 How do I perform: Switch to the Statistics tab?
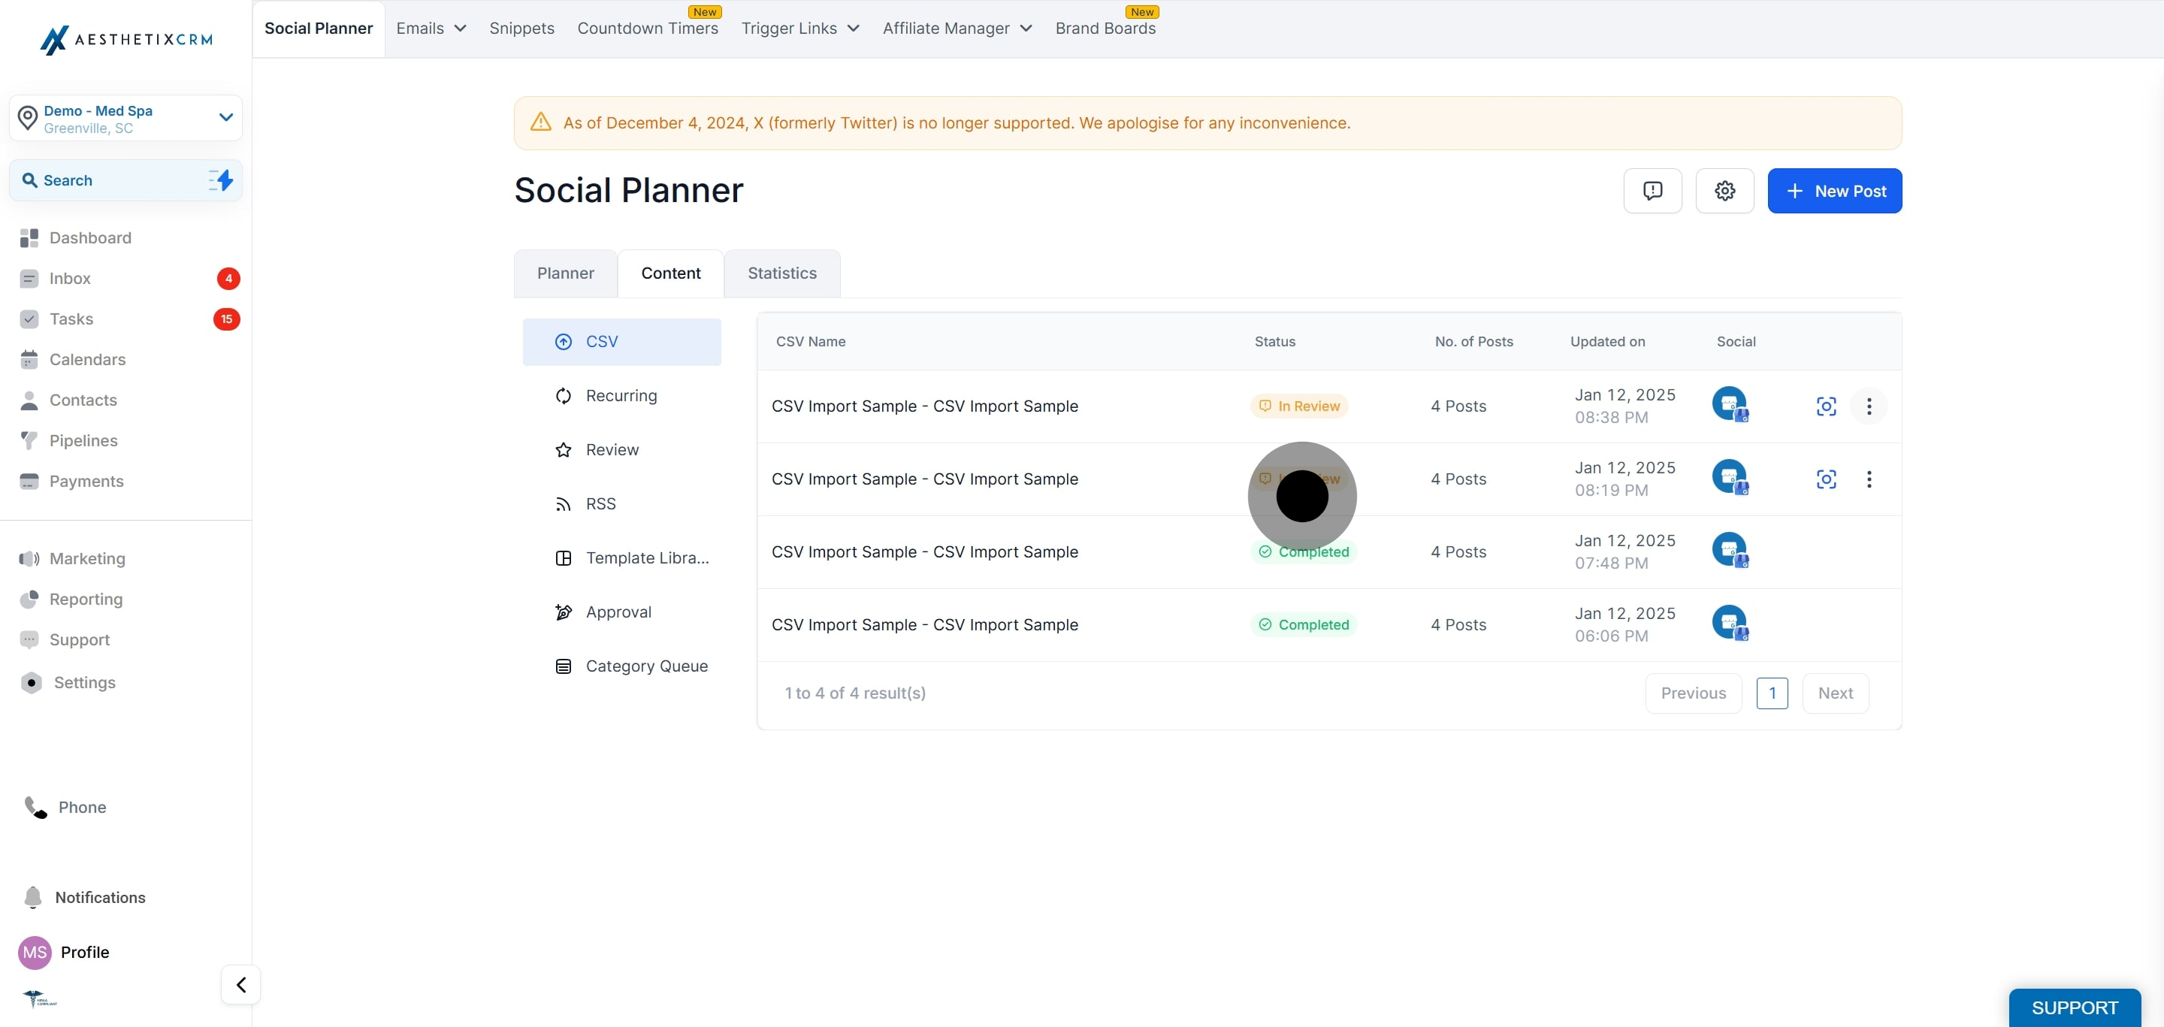coord(782,273)
